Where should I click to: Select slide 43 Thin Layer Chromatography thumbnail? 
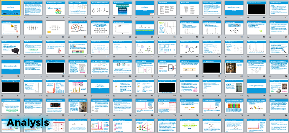[x=78, y=67]
